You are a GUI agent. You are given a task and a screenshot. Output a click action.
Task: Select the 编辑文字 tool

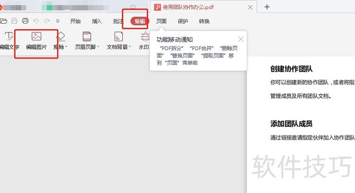[x=9, y=41]
